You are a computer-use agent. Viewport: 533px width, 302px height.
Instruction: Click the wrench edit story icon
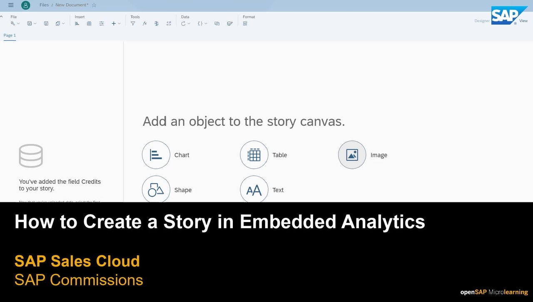[13, 24]
